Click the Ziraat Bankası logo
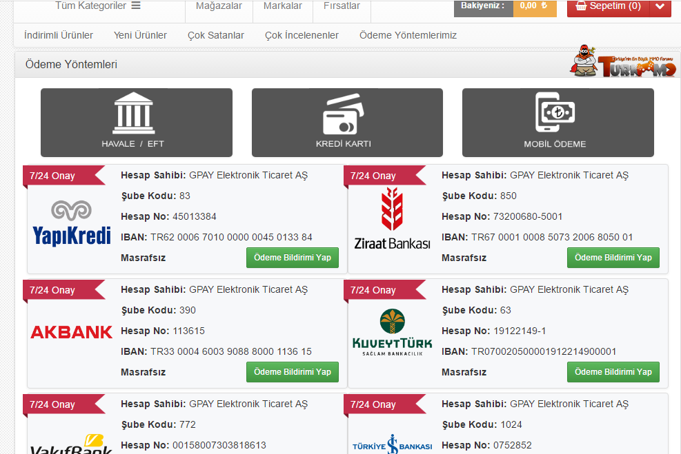This screenshot has width=681, height=454. (392, 218)
